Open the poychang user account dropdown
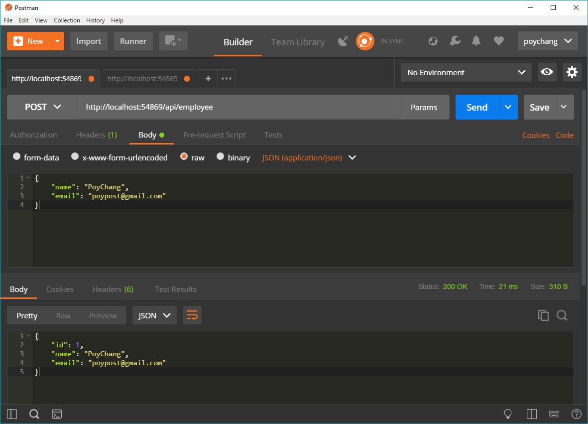This screenshot has width=588, height=424. 548,41
